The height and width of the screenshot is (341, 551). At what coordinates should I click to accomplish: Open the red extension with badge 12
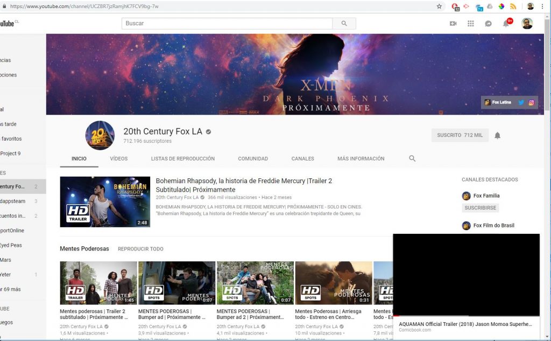(x=455, y=6)
